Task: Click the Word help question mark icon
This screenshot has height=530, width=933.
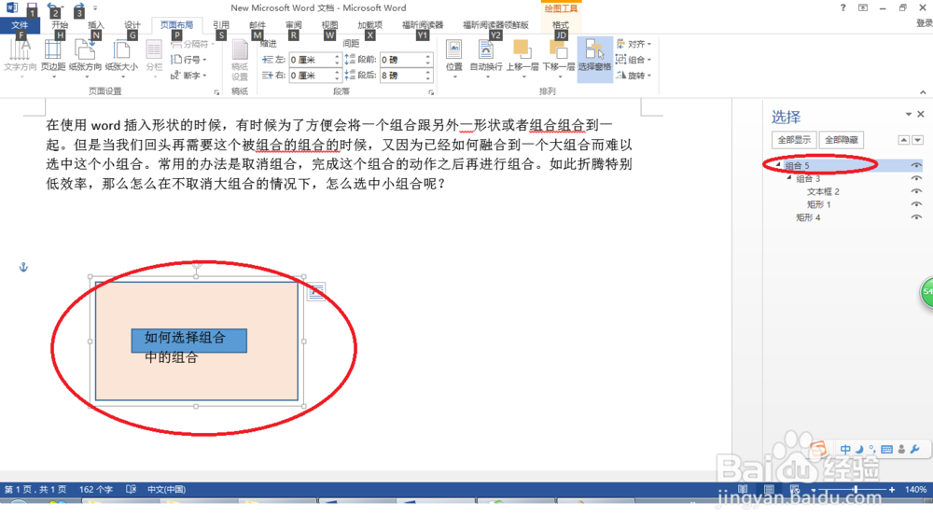Action: pyautogui.click(x=842, y=7)
